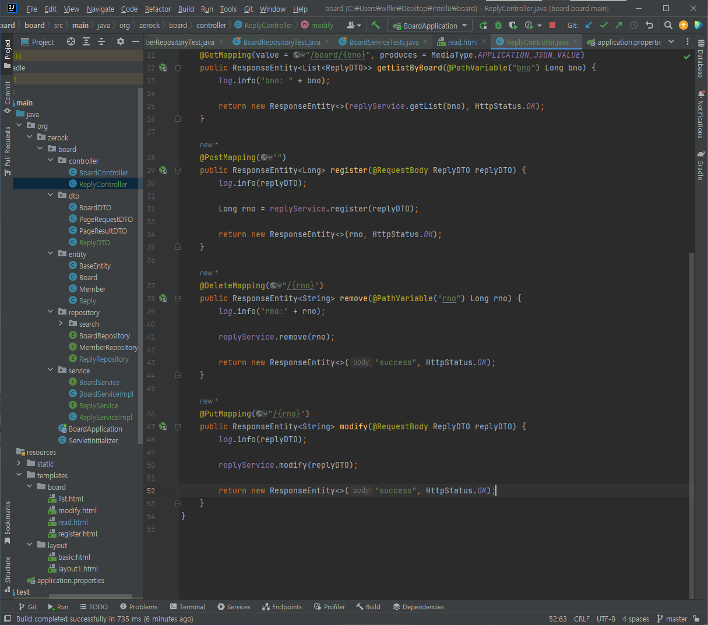Open the Project view selector dropdown
Viewport: 708px width, 625px height.
click(38, 42)
